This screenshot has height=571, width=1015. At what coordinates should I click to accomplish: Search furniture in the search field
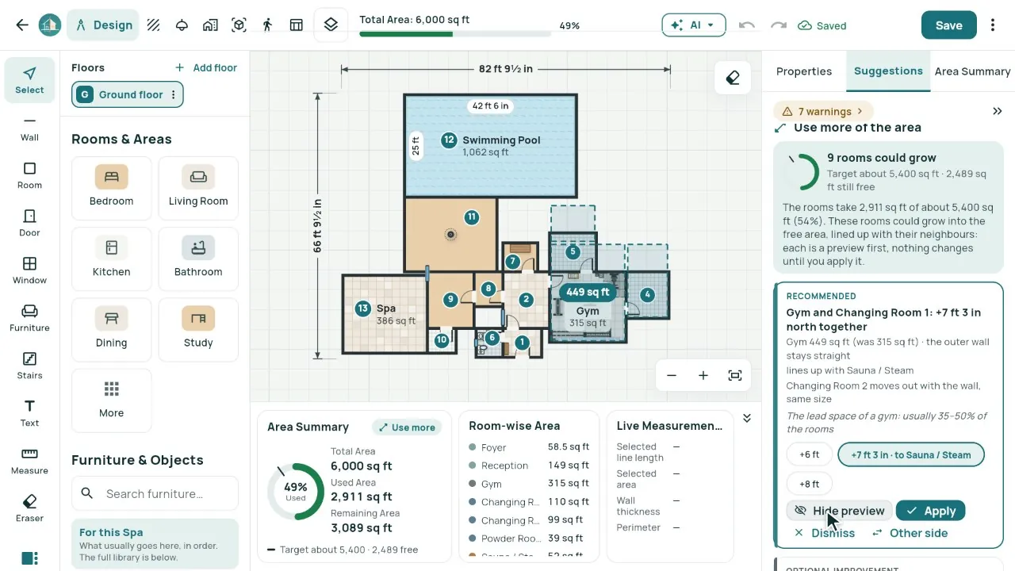click(155, 493)
